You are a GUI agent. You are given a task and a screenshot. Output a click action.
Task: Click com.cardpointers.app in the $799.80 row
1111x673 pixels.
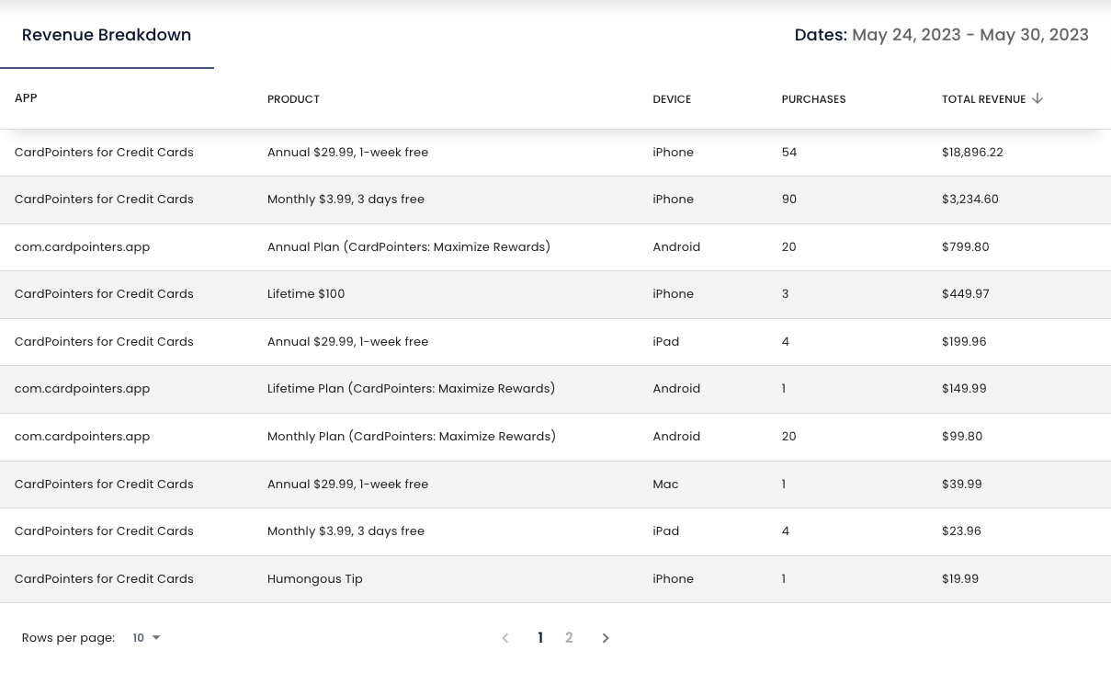[x=82, y=247]
